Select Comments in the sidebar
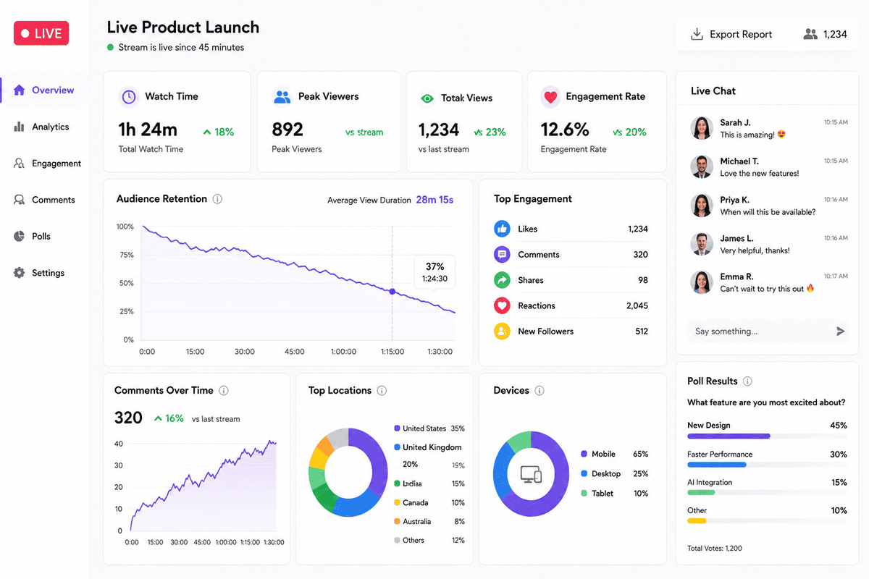869x579 pixels. 43,200
